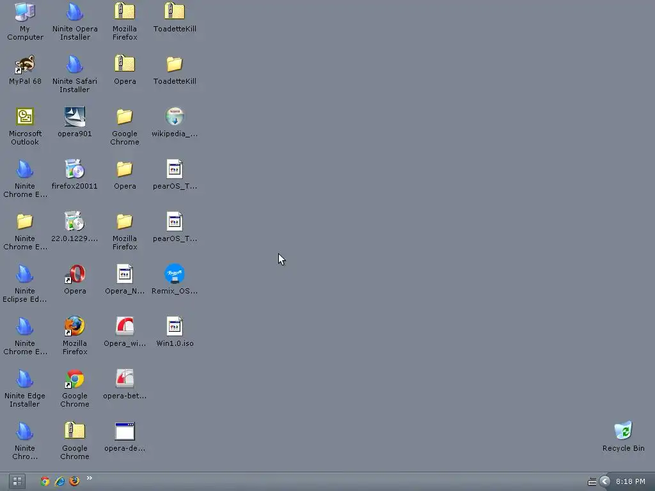Open the MyPal 68 raccoon shortcut
The image size is (655, 491).
coord(25,65)
